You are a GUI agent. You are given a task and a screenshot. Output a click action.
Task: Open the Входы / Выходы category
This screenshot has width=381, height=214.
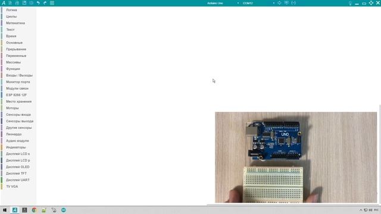click(x=19, y=75)
